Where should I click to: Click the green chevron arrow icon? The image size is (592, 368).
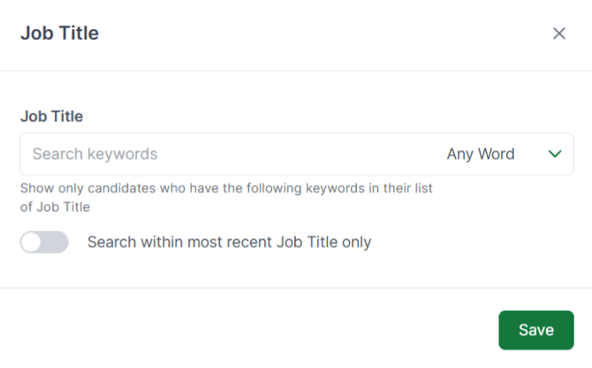click(x=555, y=154)
